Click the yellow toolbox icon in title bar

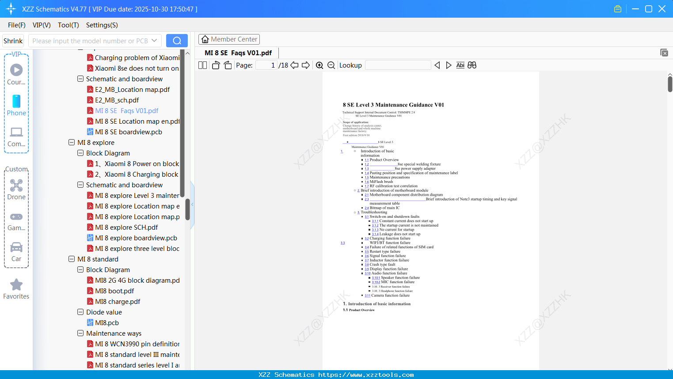point(618,9)
